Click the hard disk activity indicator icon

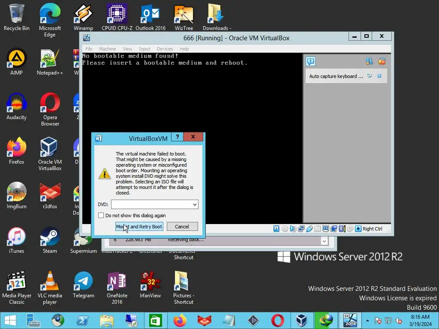point(277,229)
